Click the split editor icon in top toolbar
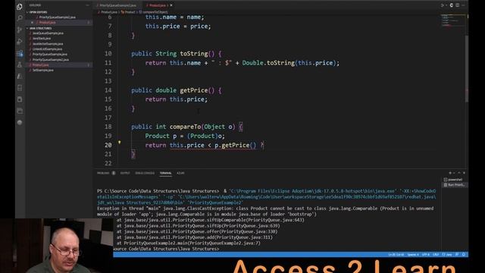The width and height of the screenshot is (485, 273). pos(457,5)
